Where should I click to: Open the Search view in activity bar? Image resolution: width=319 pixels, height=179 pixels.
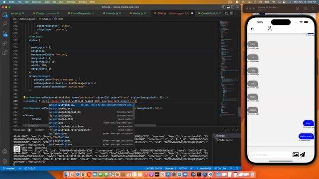click(4, 24)
